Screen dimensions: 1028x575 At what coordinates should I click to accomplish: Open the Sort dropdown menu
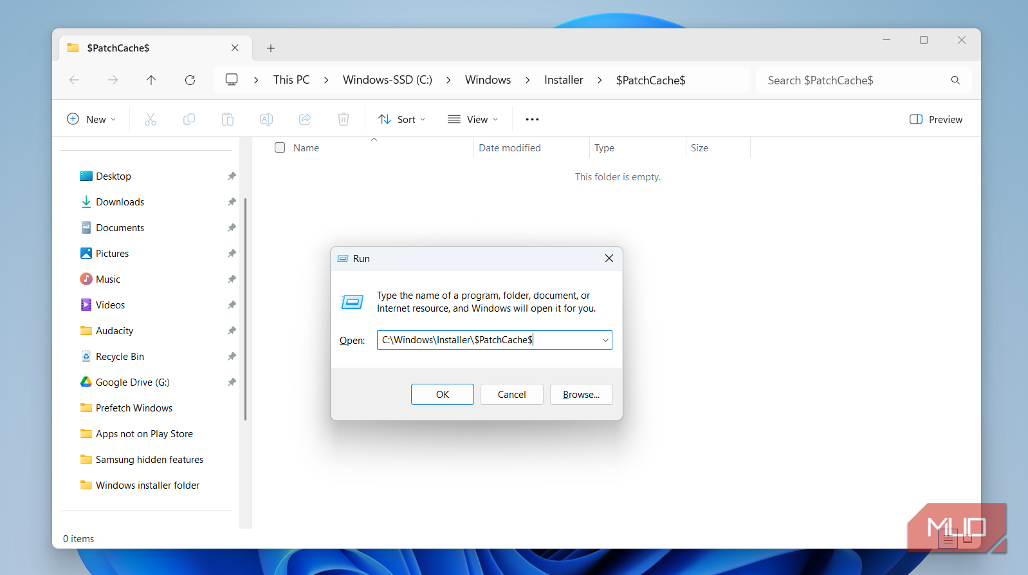click(401, 119)
